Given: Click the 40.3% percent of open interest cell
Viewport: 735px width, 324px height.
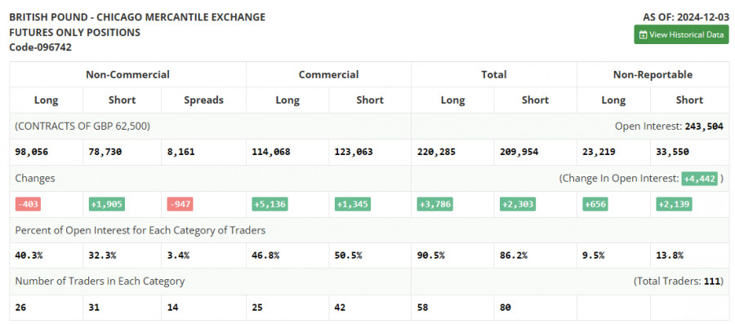Looking at the screenshot, I should [28, 255].
